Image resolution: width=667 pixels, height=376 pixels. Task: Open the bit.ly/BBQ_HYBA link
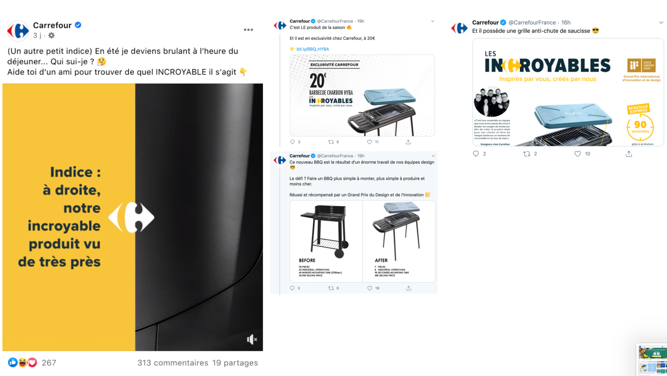(313, 49)
